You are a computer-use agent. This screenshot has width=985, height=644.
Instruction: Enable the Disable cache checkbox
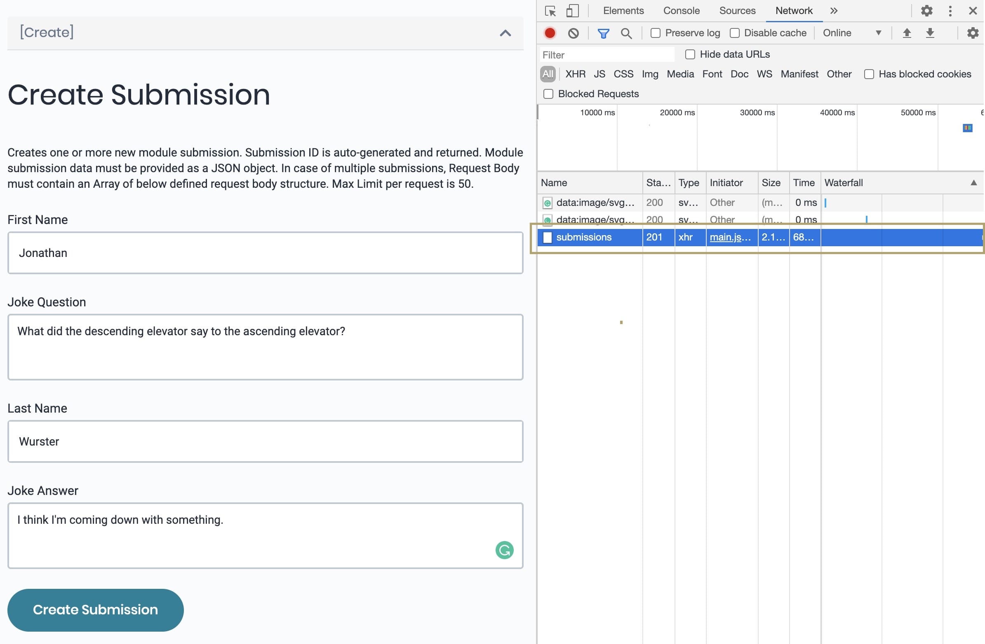tap(734, 33)
